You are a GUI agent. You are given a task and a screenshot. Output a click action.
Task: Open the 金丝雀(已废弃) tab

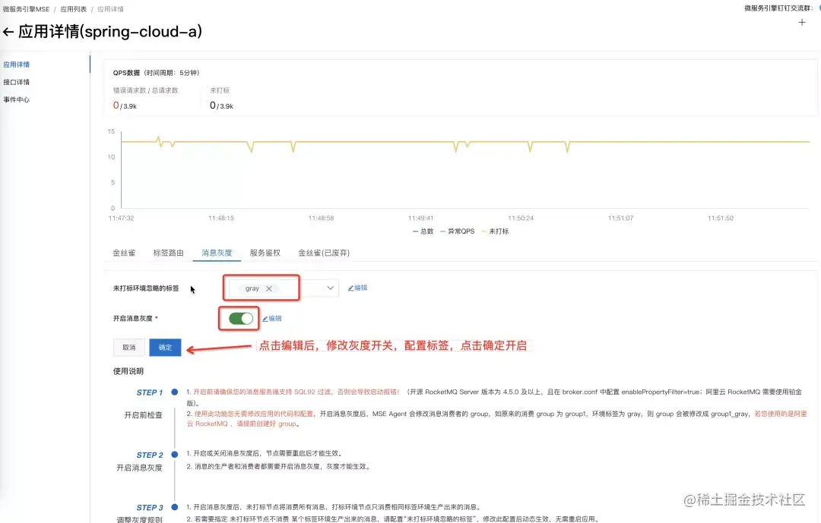click(x=324, y=253)
